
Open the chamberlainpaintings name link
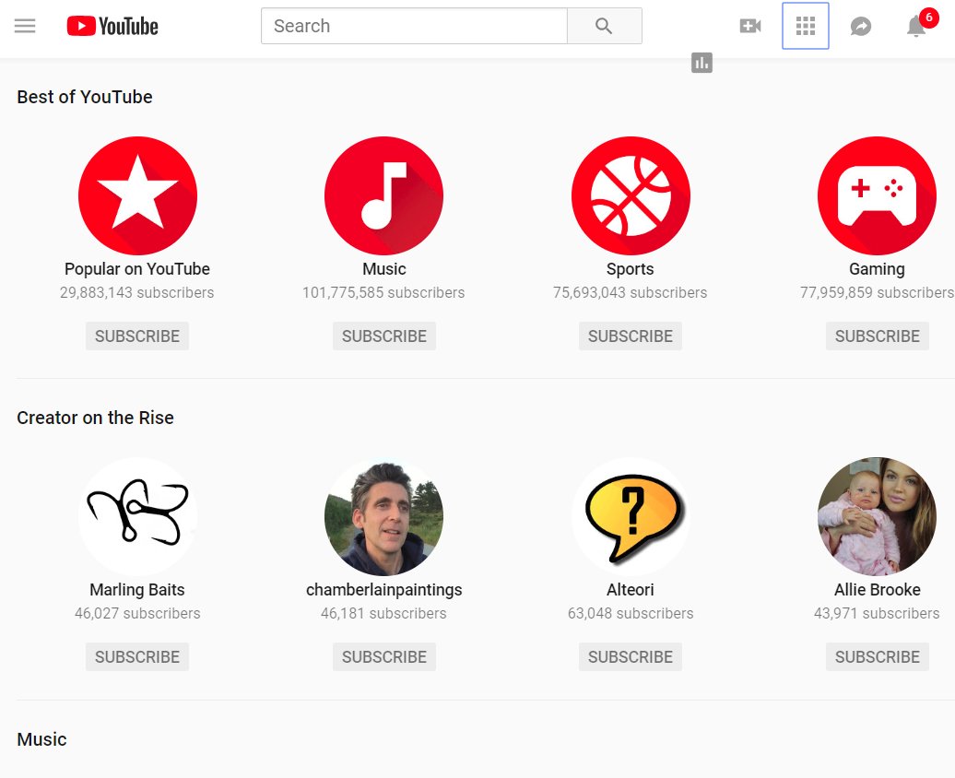pos(383,590)
